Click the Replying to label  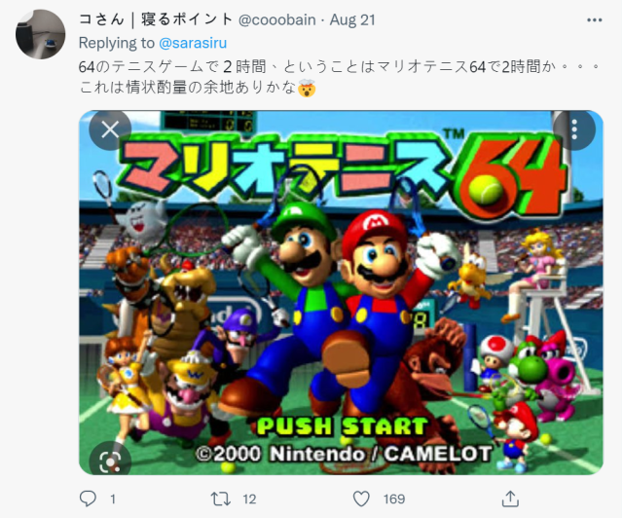[117, 43]
